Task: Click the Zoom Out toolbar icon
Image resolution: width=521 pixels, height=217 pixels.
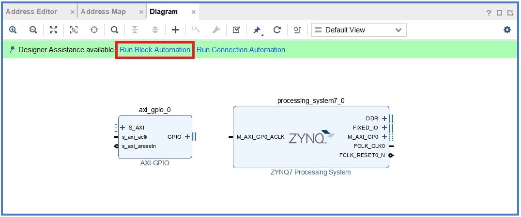Action: tap(33, 30)
